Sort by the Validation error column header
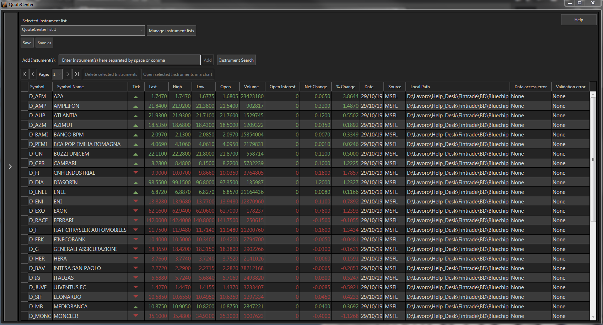The height and width of the screenshot is (325, 603). click(571, 87)
